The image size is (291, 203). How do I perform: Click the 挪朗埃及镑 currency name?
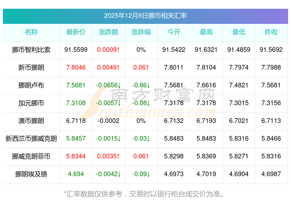31,174
